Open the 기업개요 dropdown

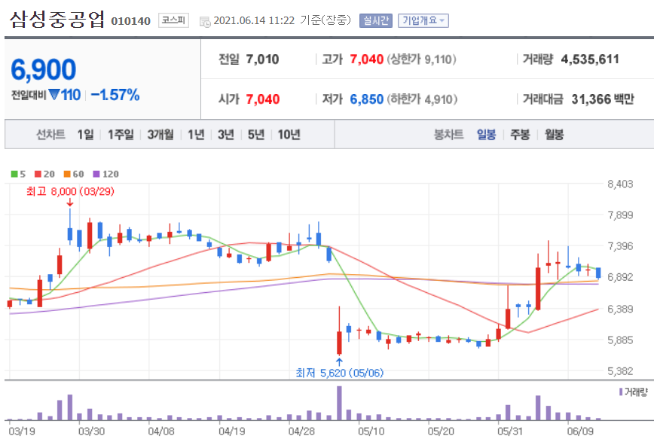coord(423,20)
